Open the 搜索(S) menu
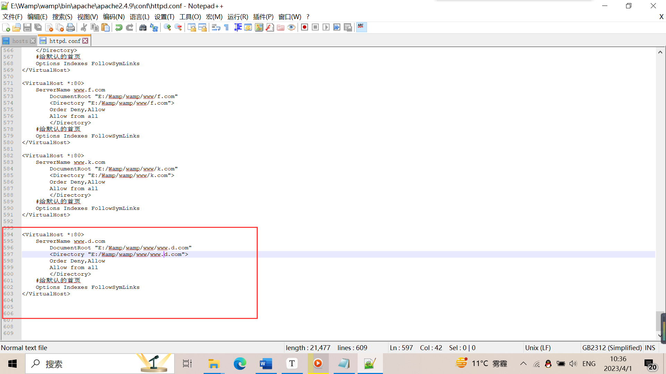The image size is (666, 374). point(62,17)
